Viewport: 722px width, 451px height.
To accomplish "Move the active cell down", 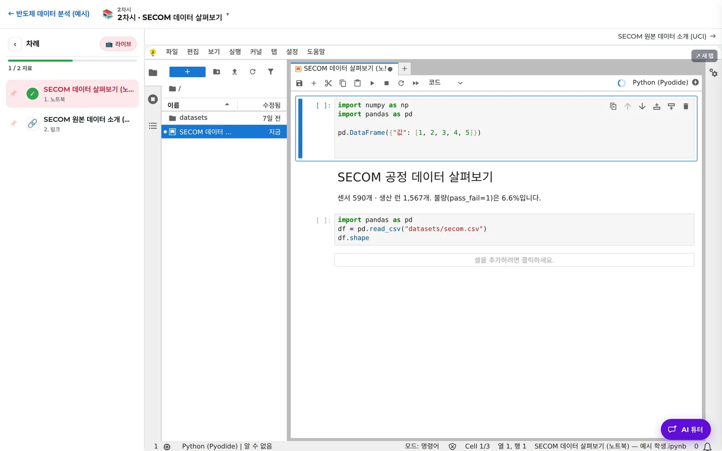I will click(642, 106).
